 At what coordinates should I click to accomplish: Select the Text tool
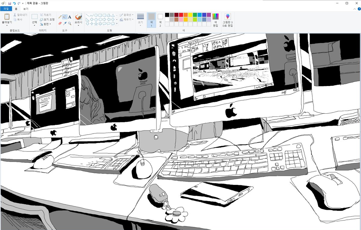[69, 17]
